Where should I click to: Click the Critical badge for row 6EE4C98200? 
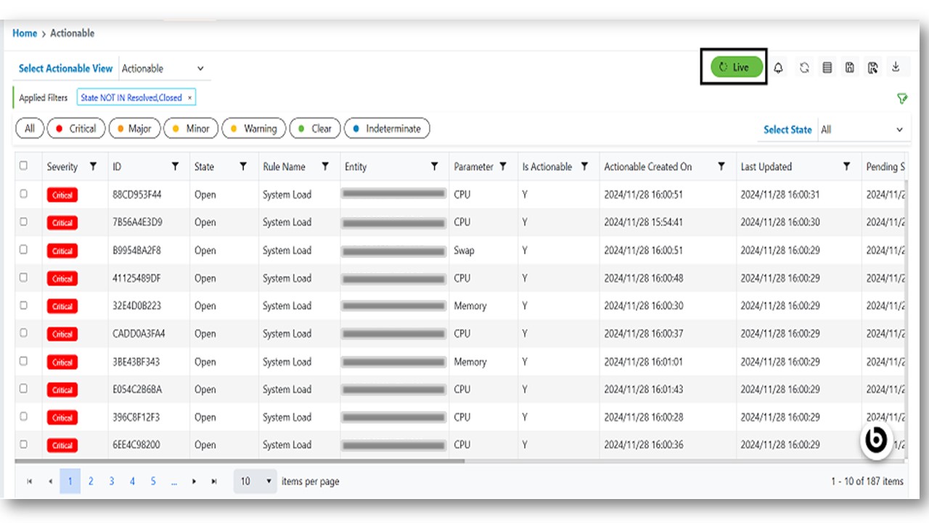coord(62,445)
